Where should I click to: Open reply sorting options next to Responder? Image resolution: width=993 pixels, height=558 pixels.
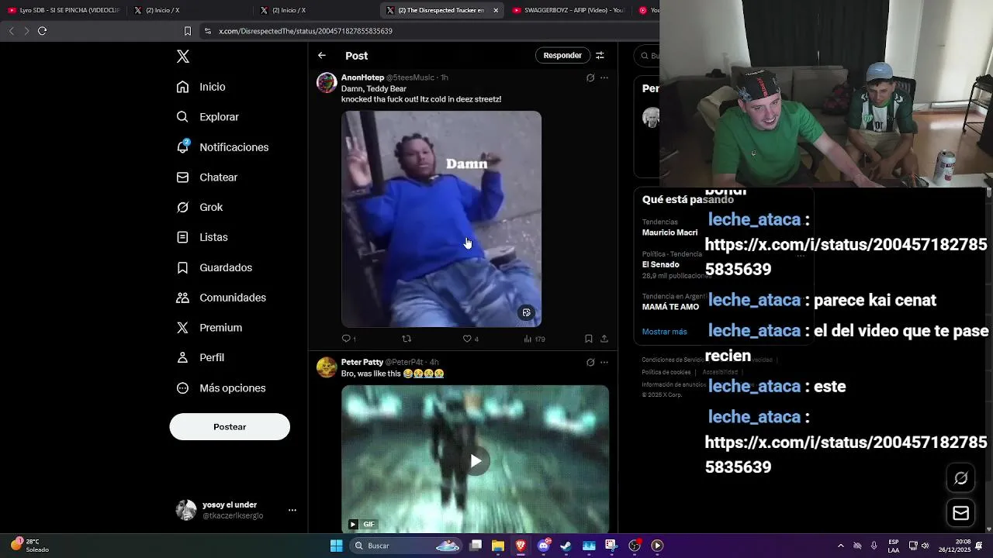click(x=600, y=56)
